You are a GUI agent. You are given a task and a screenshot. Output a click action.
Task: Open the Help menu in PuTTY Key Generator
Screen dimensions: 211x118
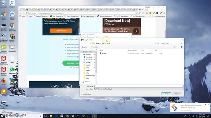[97, 37]
